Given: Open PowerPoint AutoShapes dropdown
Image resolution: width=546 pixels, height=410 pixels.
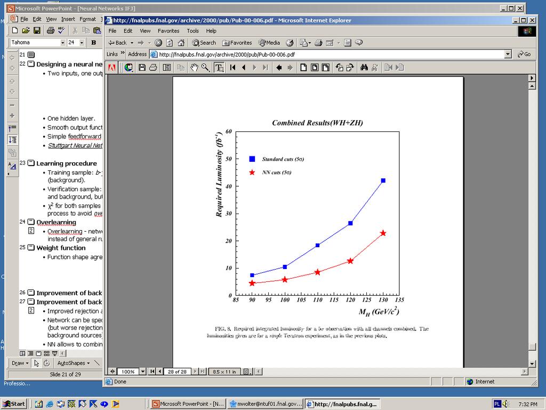Looking at the screenshot, I should click(74, 363).
